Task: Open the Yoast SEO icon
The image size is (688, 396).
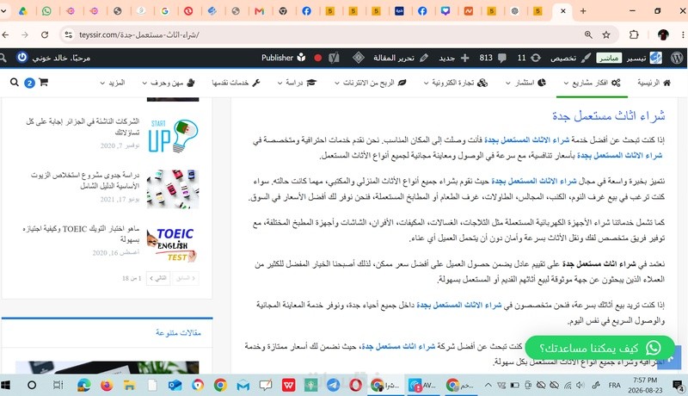Action: (334, 58)
